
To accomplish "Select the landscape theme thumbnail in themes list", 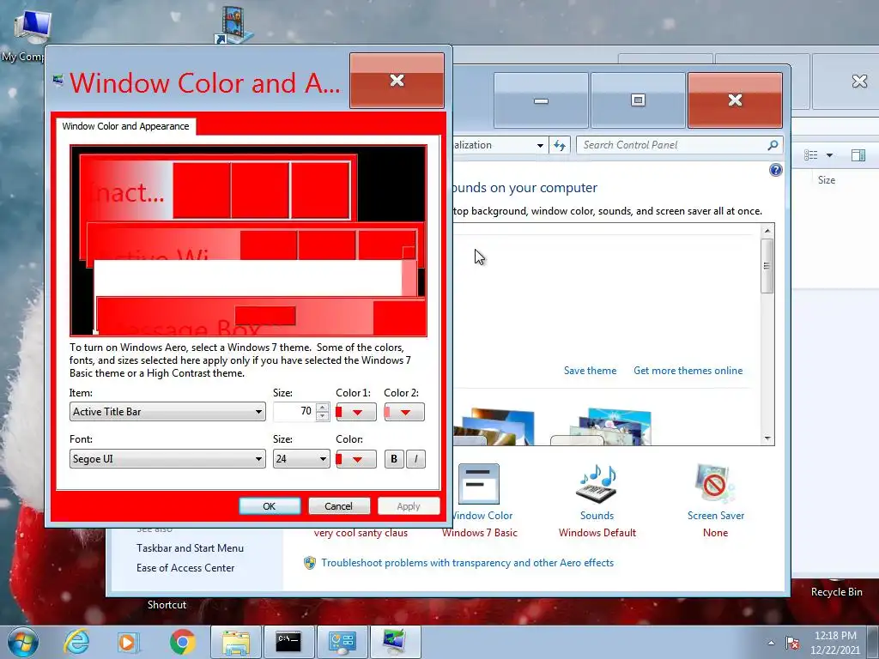I will point(495,427).
